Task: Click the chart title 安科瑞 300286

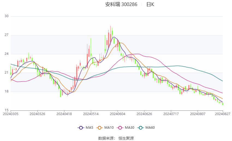Action: point(121,4)
